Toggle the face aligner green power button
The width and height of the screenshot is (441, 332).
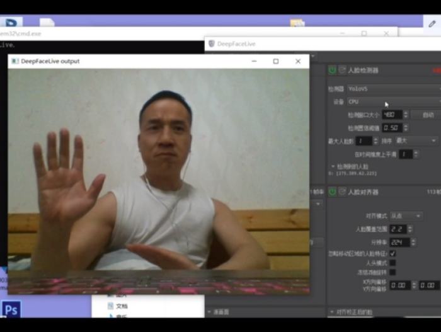click(x=332, y=192)
